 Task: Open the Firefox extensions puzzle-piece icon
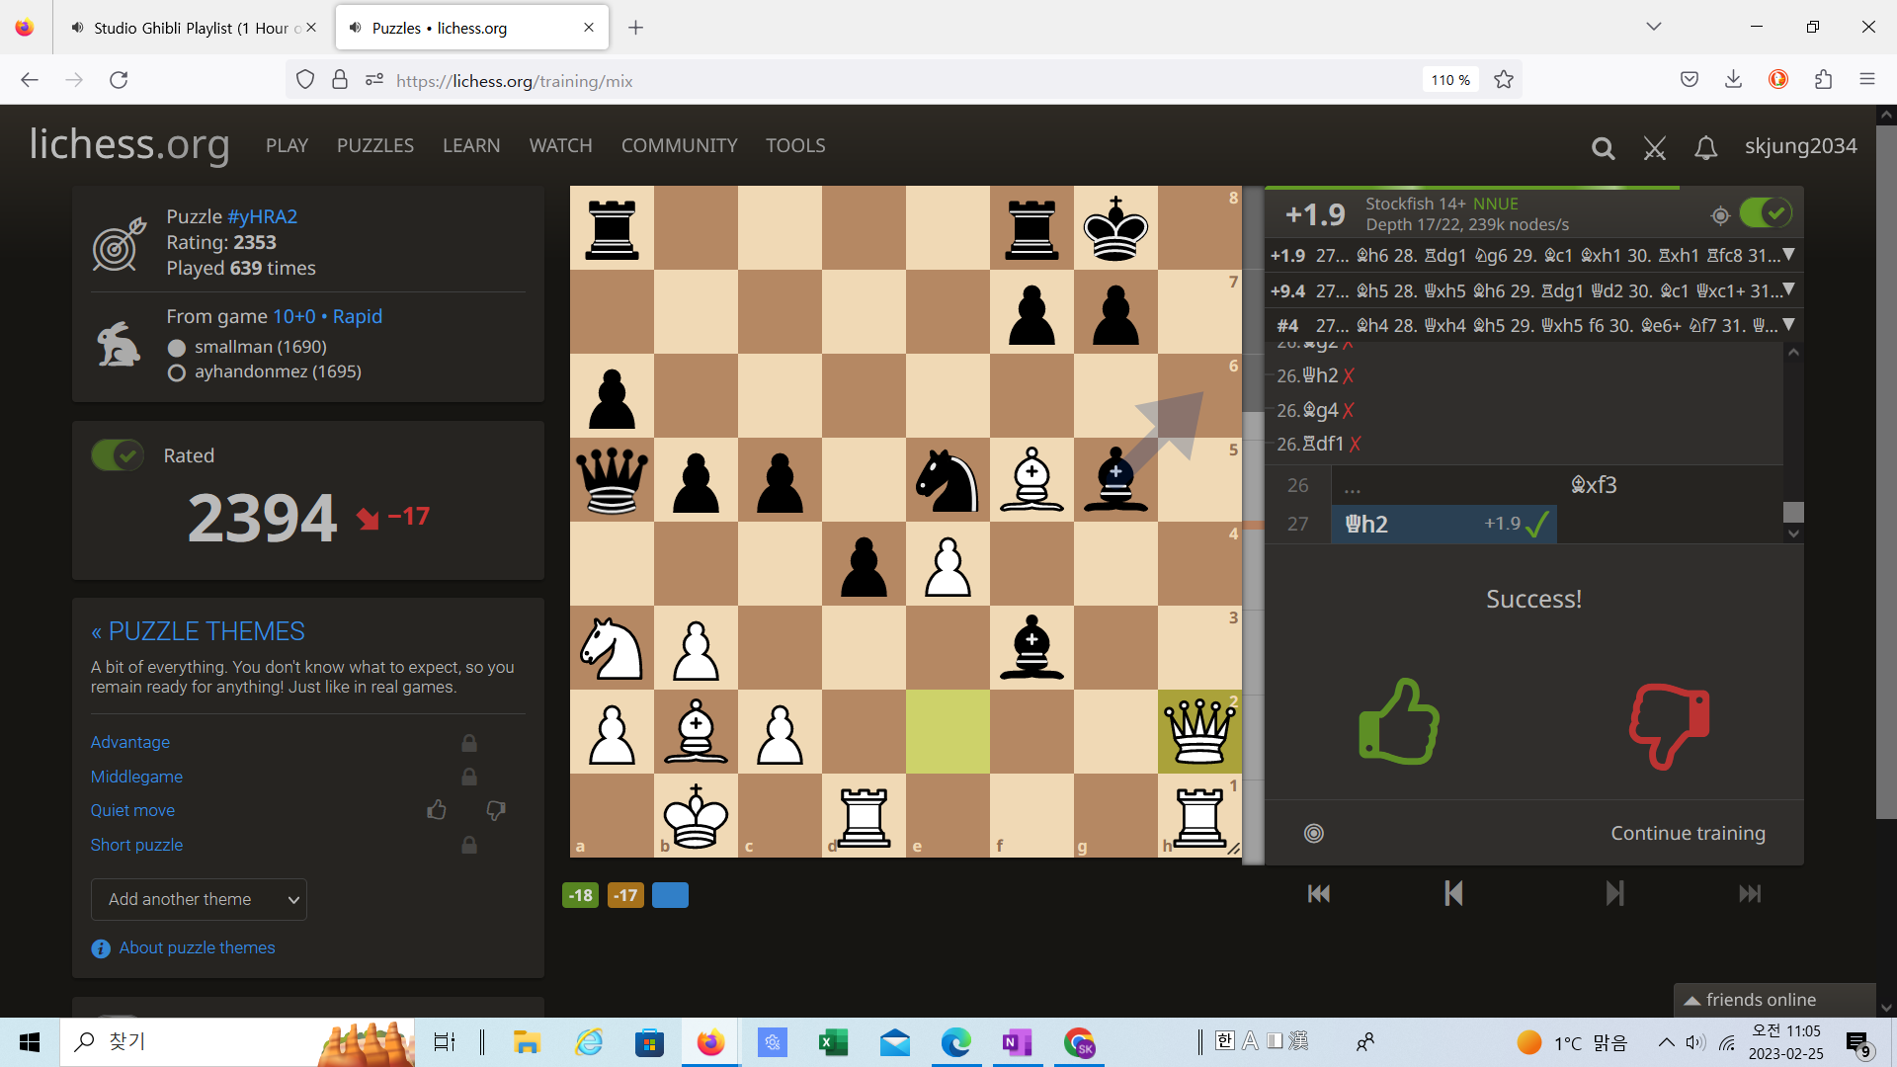coord(1823,80)
